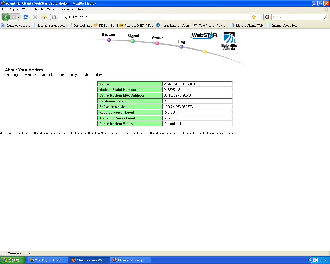
Task: Click the taskbar clock 16:52
Action: (323, 260)
